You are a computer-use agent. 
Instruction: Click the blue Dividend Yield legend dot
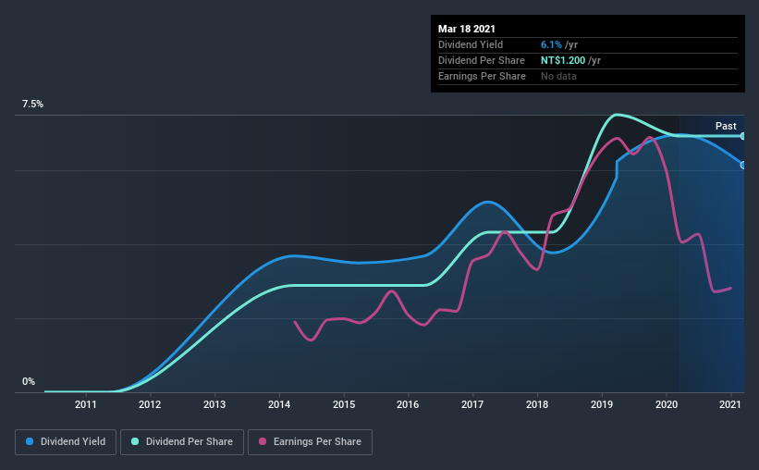[x=30, y=441]
